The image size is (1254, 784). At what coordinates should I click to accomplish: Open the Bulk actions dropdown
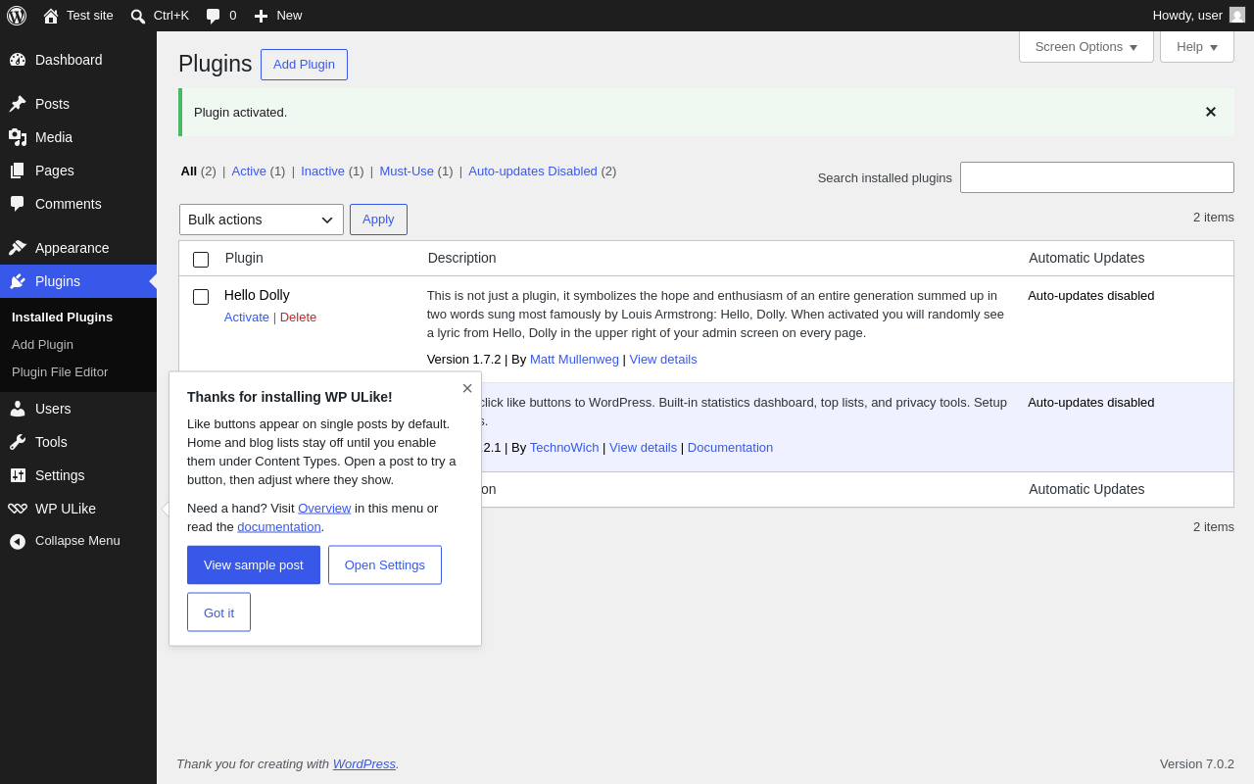262,220
